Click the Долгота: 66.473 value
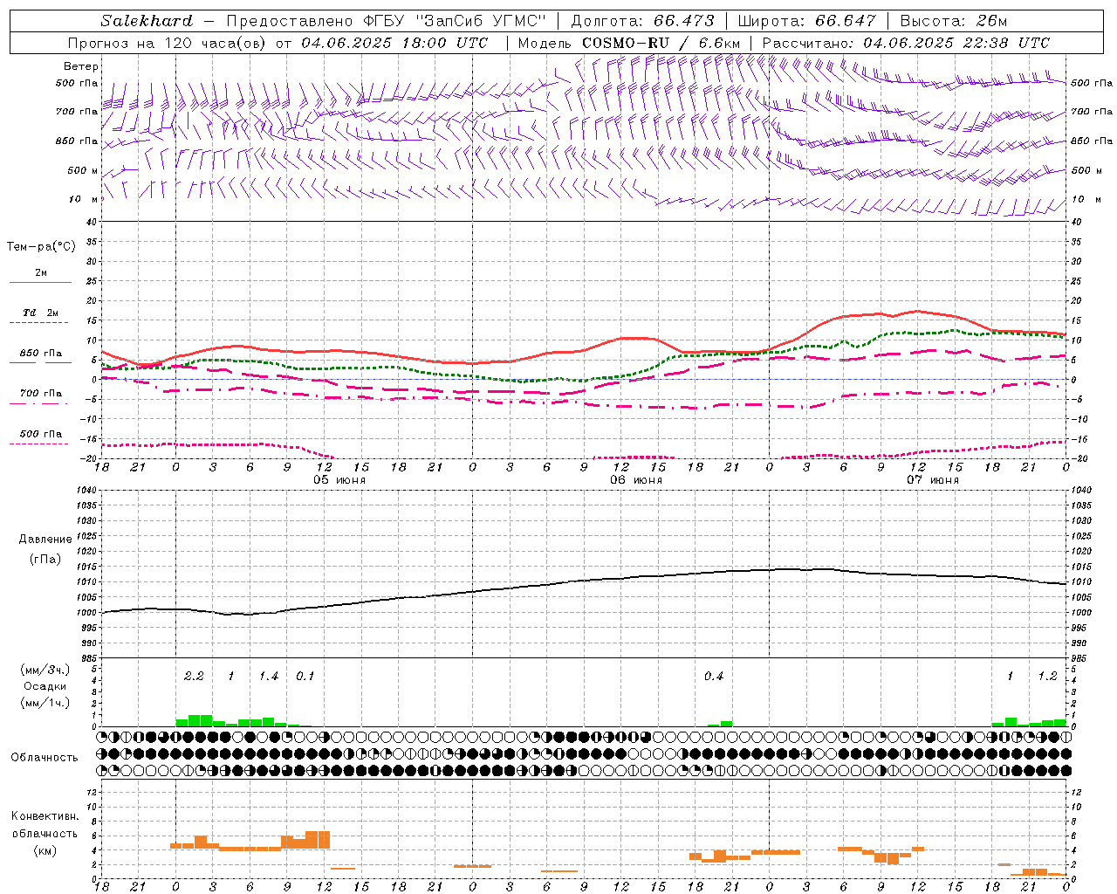The image size is (1117, 894). tap(642, 21)
